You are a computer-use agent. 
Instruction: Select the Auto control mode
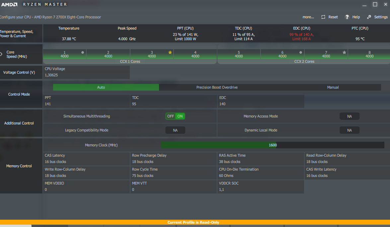(x=106, y=87)
